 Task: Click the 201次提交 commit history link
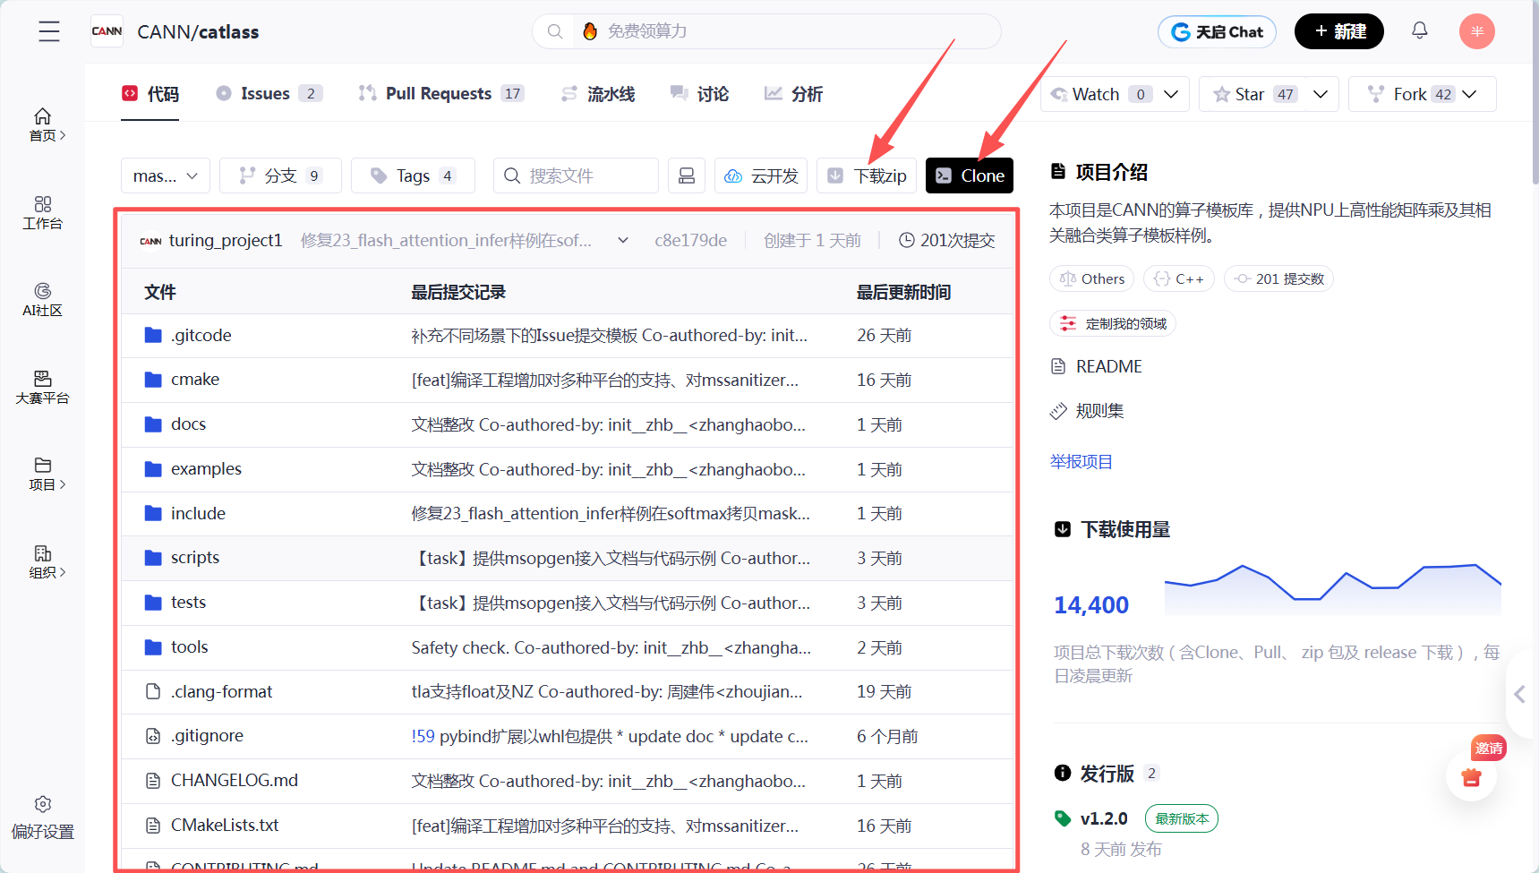coord(946,240)
